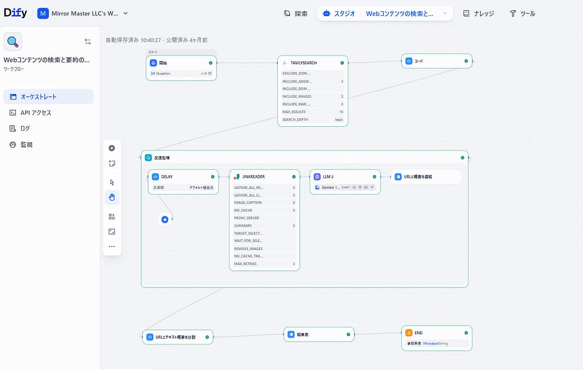Screen dimensions: 583x370
Task: Open the three-dots more options in toolbar
Action: pyautogui.click(x=112, y=247)
